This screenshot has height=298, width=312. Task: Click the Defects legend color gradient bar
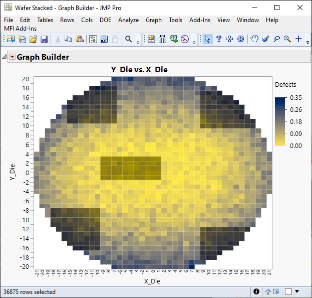pos(280,121)
